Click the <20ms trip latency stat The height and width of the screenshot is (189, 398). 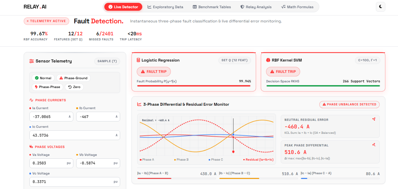[x=135, y=34]
